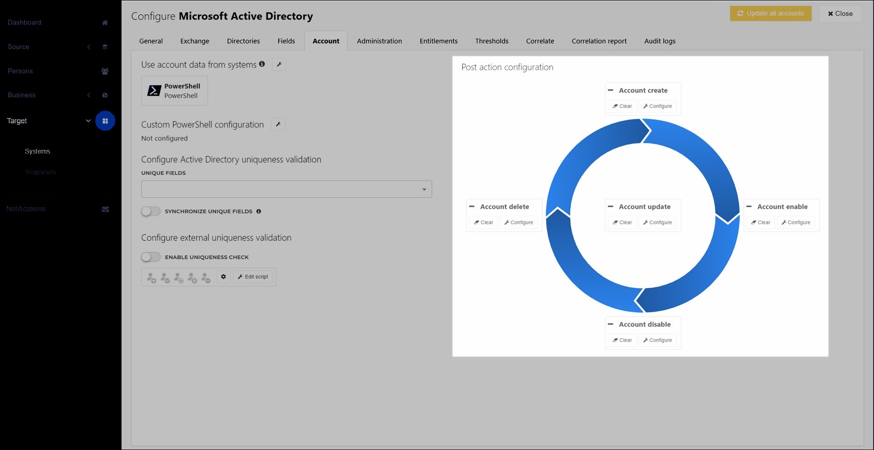
Task: Click info icon beside Use account data
Action: tap(262, 64)
